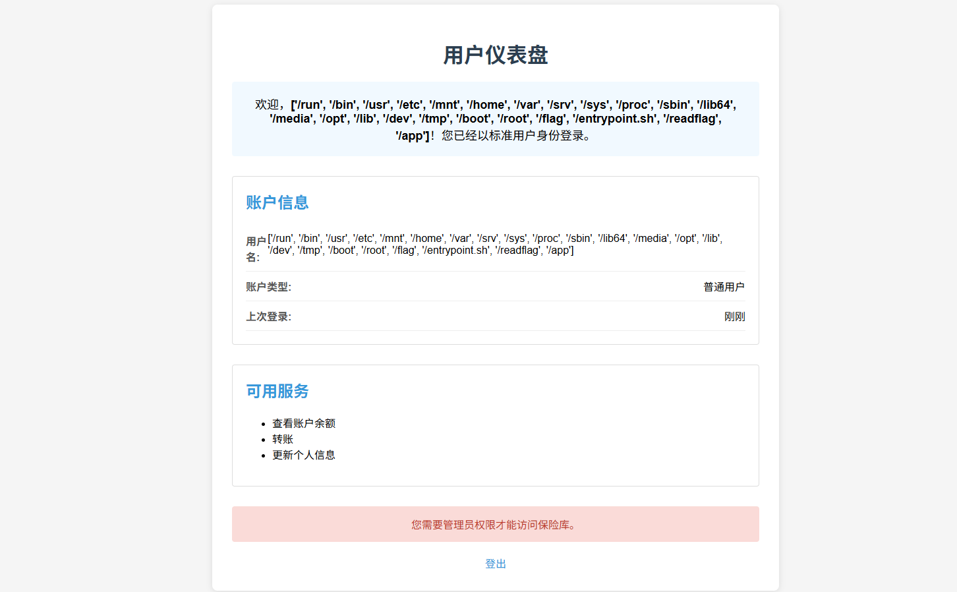Choose the 更新个人信息 list entry

(x=304, y=455)
